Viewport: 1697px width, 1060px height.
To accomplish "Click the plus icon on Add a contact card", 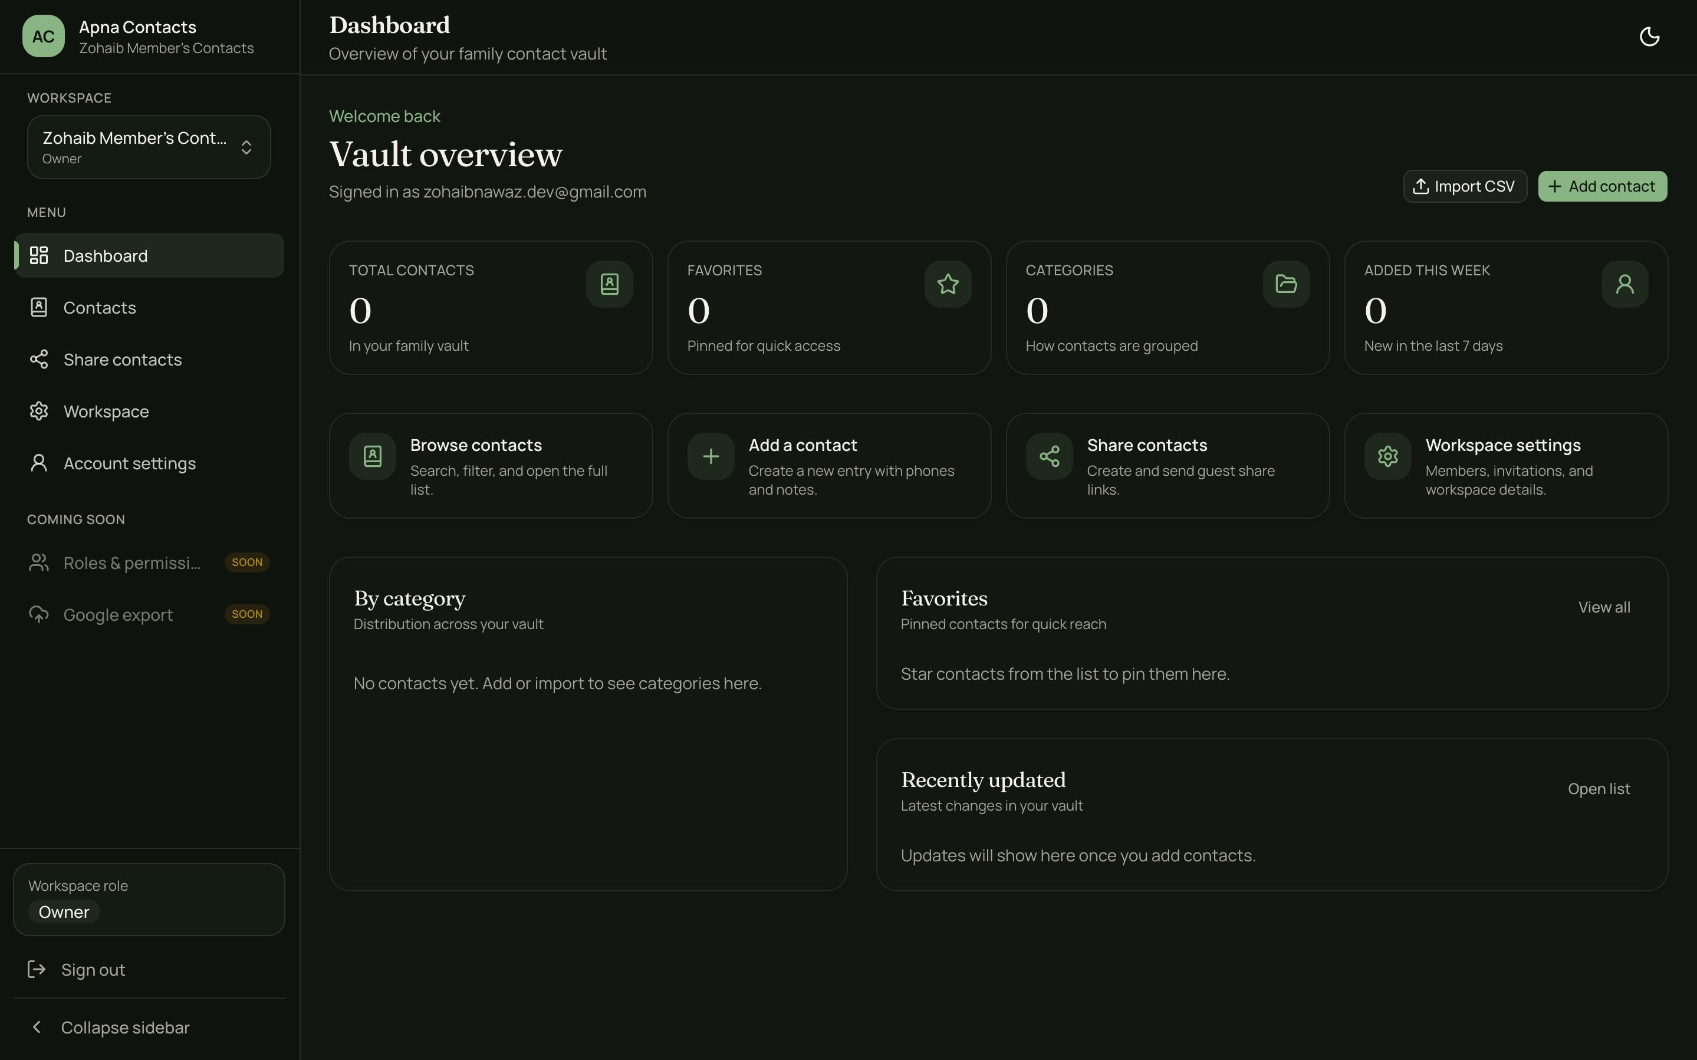I will [711, 456].
